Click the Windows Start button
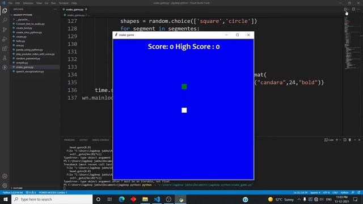 (6, 199)
